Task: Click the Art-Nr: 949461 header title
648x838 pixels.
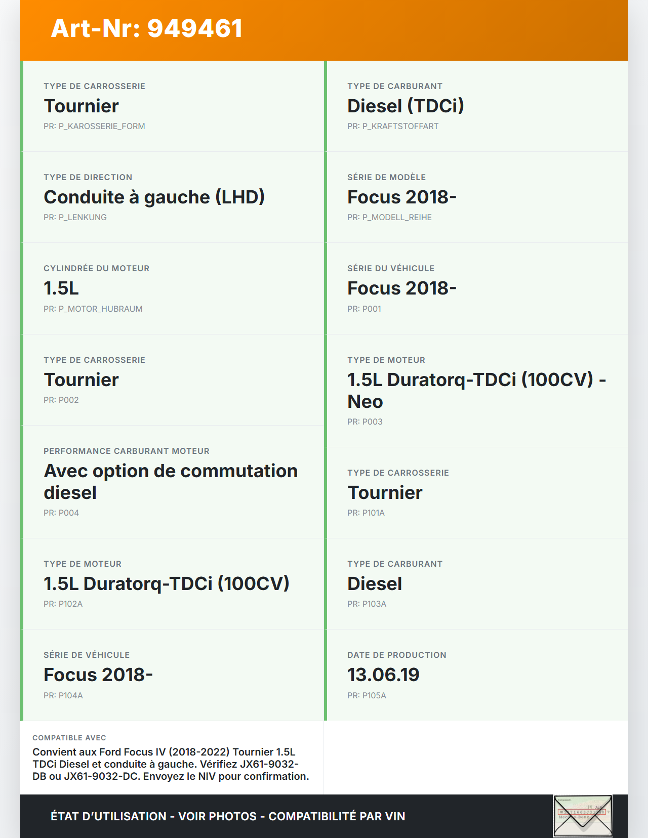Action: pyautogui.click(x=147, y=28)
